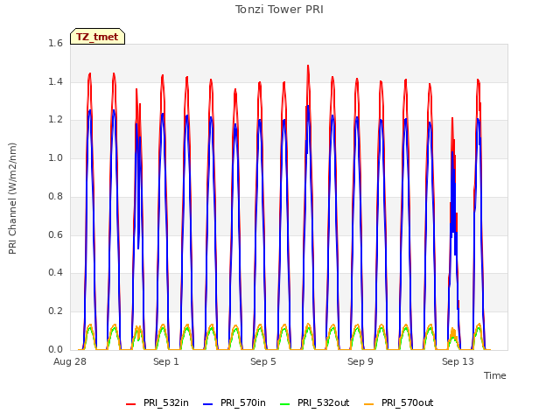Click the 0.6 y-axis tick label
Image resolution: width=560 pixels, height=420 pixels.
pos(55,234)
